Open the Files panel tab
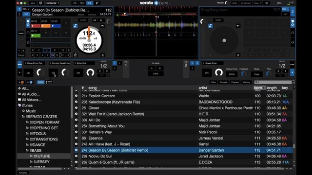Image resolution: width=312 pixels, height=175 pixels. (214, 82)
